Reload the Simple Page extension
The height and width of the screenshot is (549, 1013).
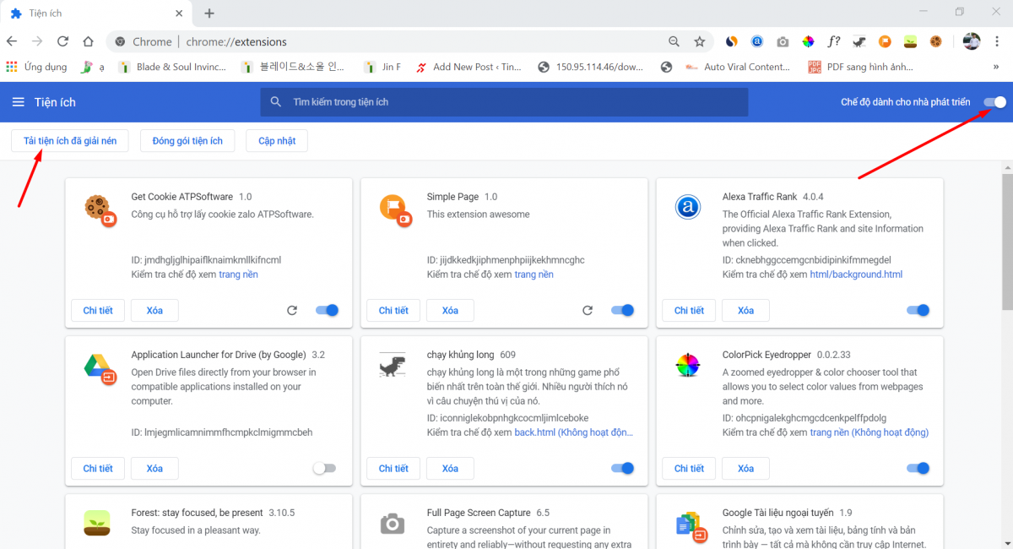click(x=588, y=311)
